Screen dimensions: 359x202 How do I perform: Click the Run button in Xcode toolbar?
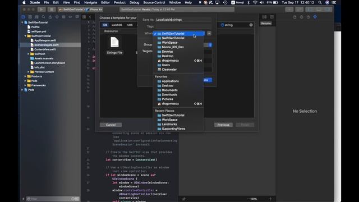(x=42, y=10)
